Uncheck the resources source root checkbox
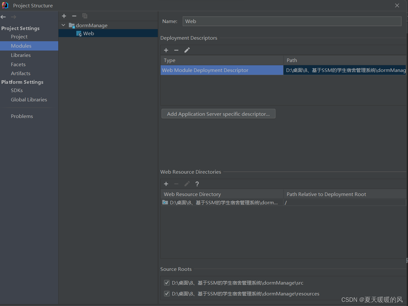Image resolution: width=408 pixels, height=306 pixels. point(167,294)
